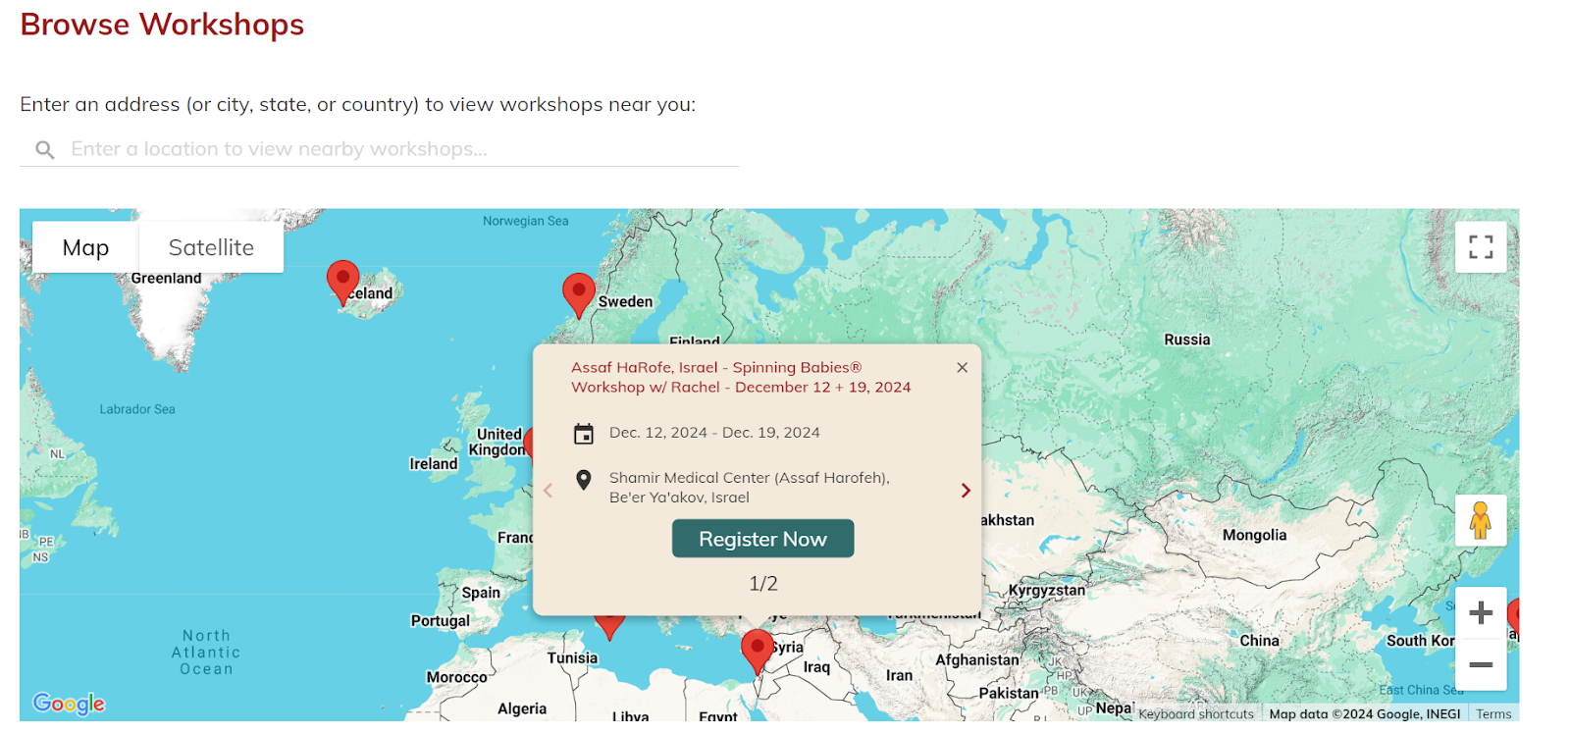1570x734 pixels.
Task: Focus the location search input field
Action: coord(379,149)
